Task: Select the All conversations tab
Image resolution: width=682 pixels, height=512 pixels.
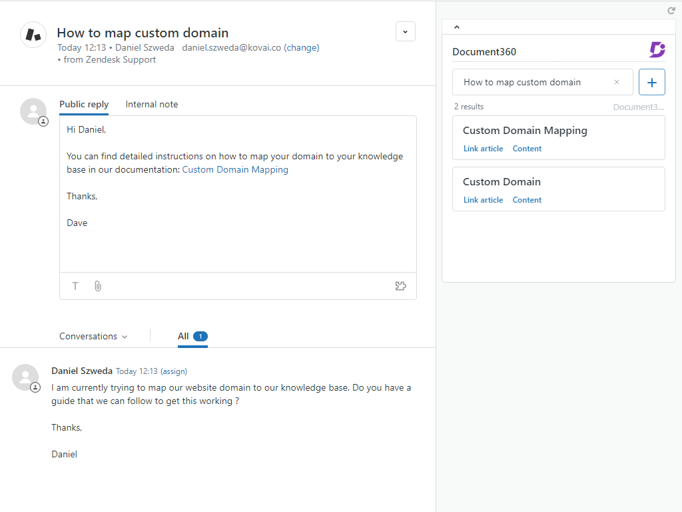Action: [x=192, y=337]
